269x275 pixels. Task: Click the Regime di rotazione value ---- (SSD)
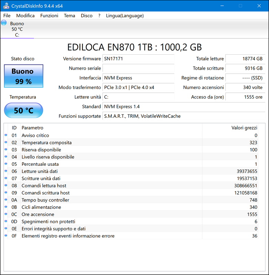click(245, 78)
